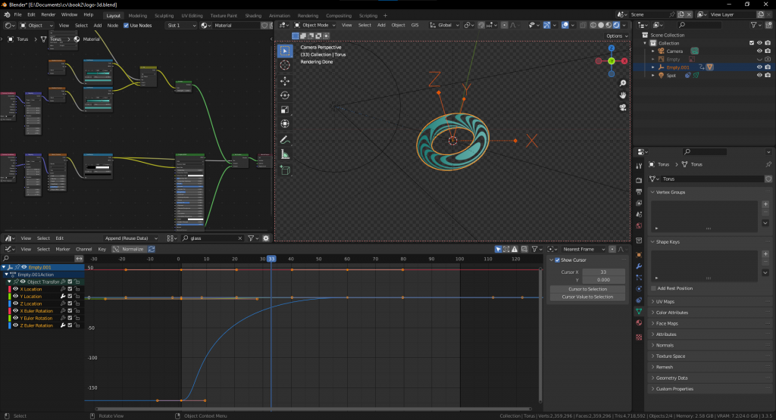The height and width of the screenshot is (420, 776).
Task: Toggle Camera visibility eye in outliner
Action: click(x=759, y=51)
